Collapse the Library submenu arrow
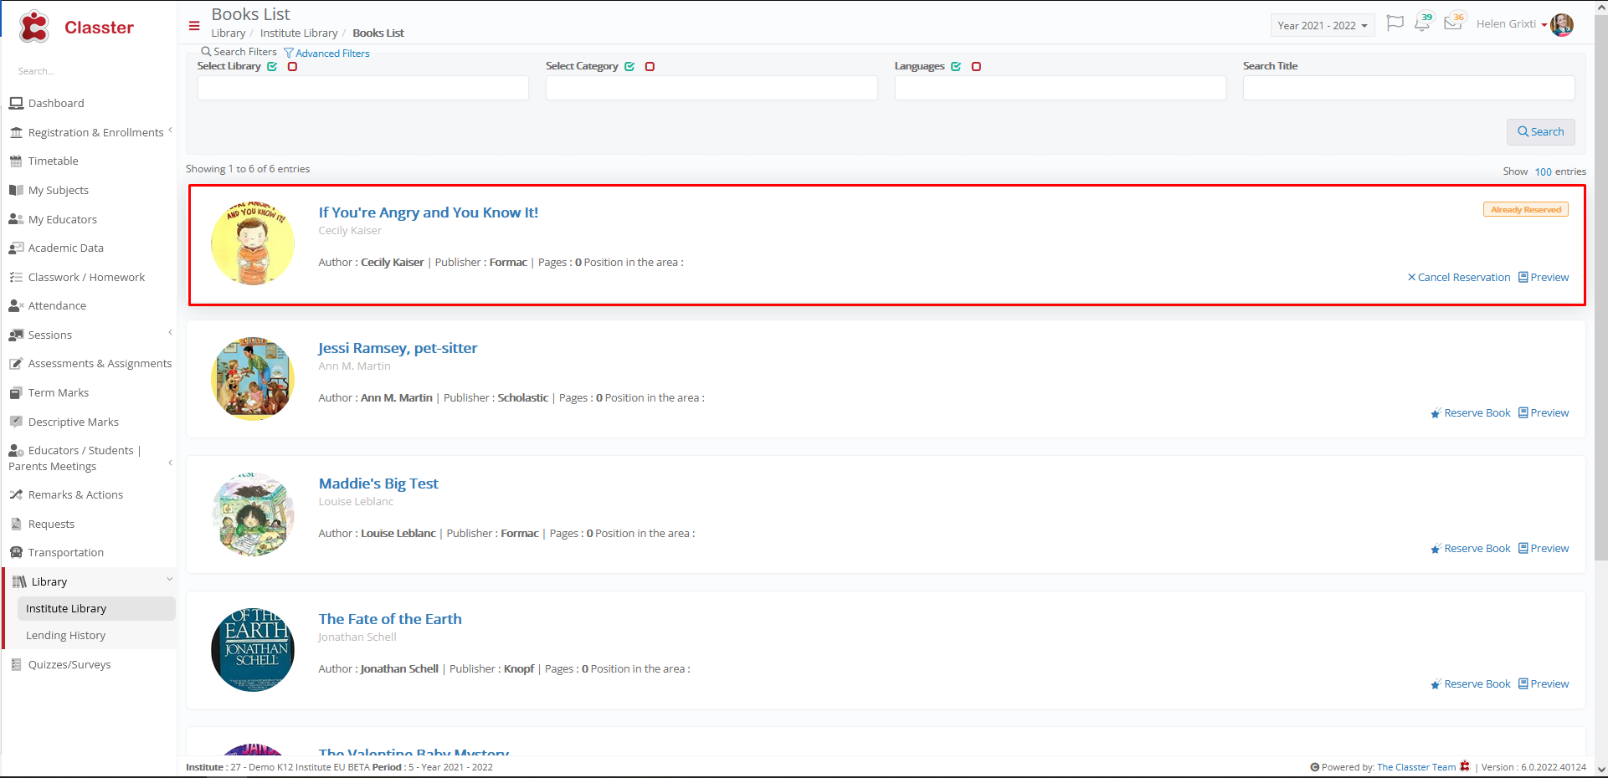This screenshot has width=1608, height=778. pos(169,579)
